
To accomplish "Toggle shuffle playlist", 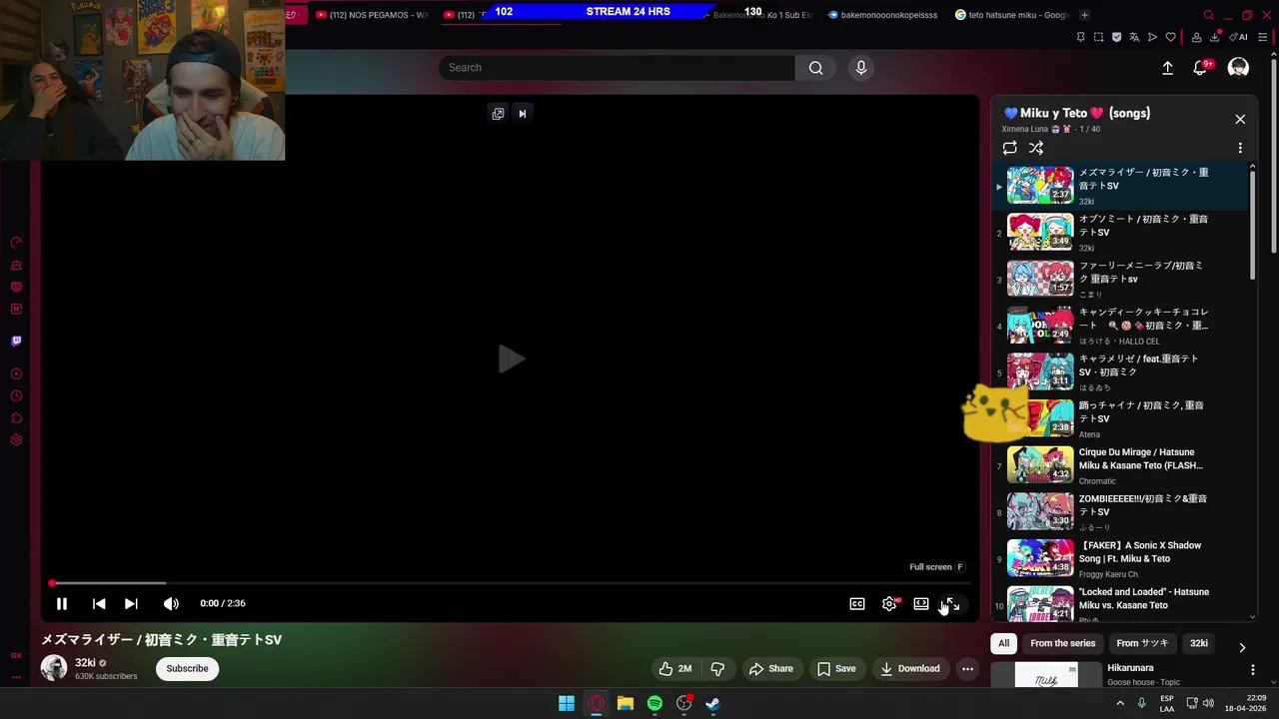I will 1036,148.
